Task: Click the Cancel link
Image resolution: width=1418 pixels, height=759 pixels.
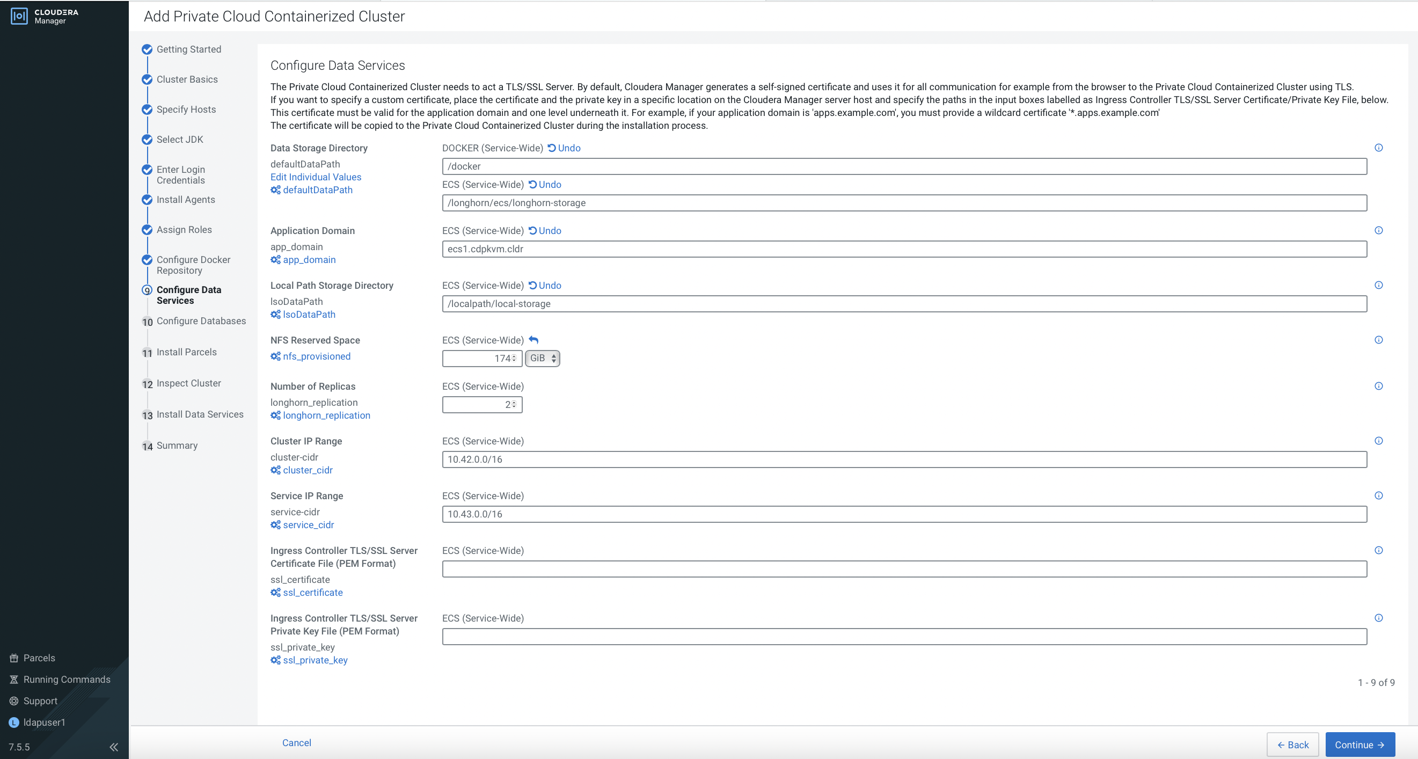Action: [x=297, y=742]
